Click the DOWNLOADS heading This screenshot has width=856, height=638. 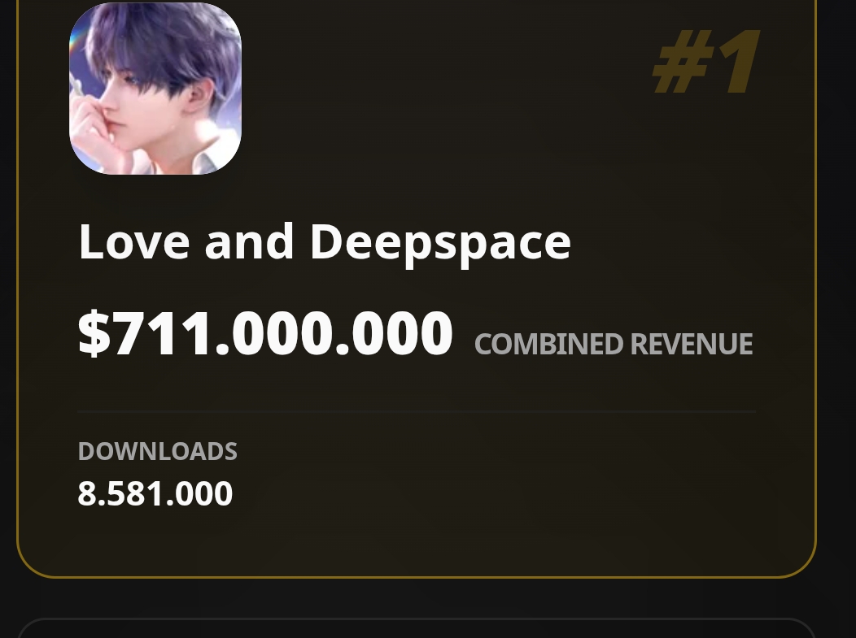coord(158,452)
